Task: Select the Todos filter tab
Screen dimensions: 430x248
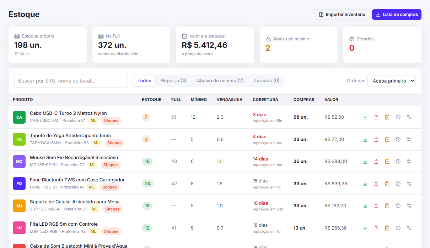Action: tap(144, 81)
